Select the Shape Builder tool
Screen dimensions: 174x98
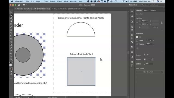(x=11, y=42)
